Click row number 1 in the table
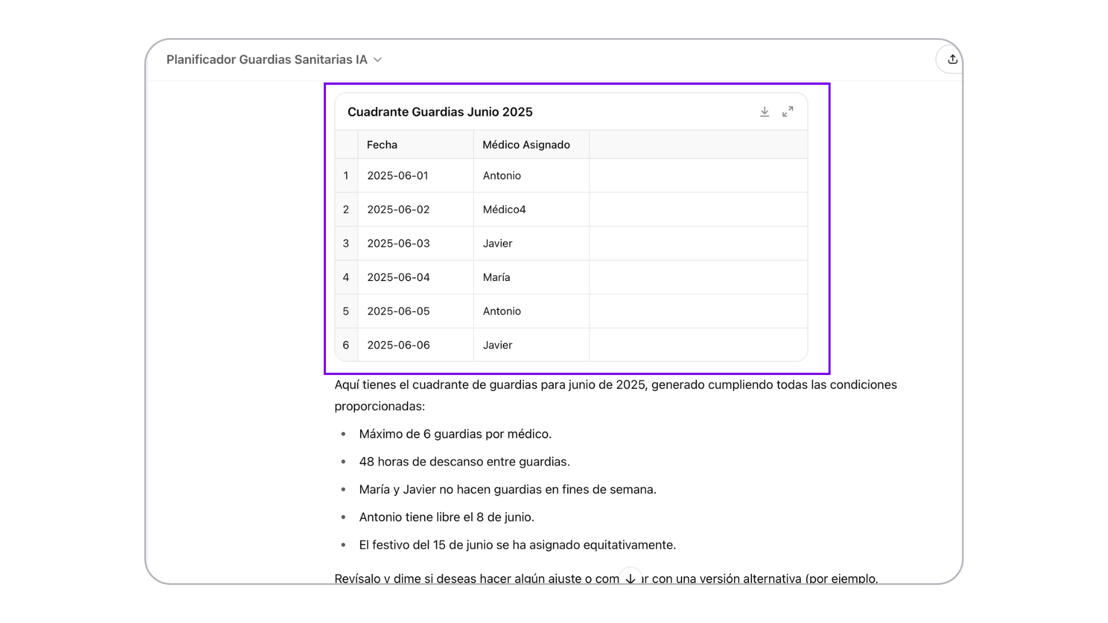The image size is (1108, 623). coord(346,175)
